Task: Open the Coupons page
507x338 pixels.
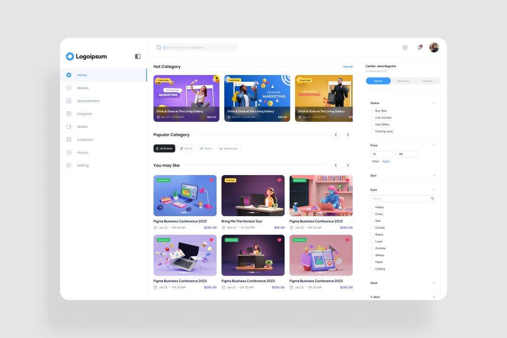Action: tap(84, 114)
